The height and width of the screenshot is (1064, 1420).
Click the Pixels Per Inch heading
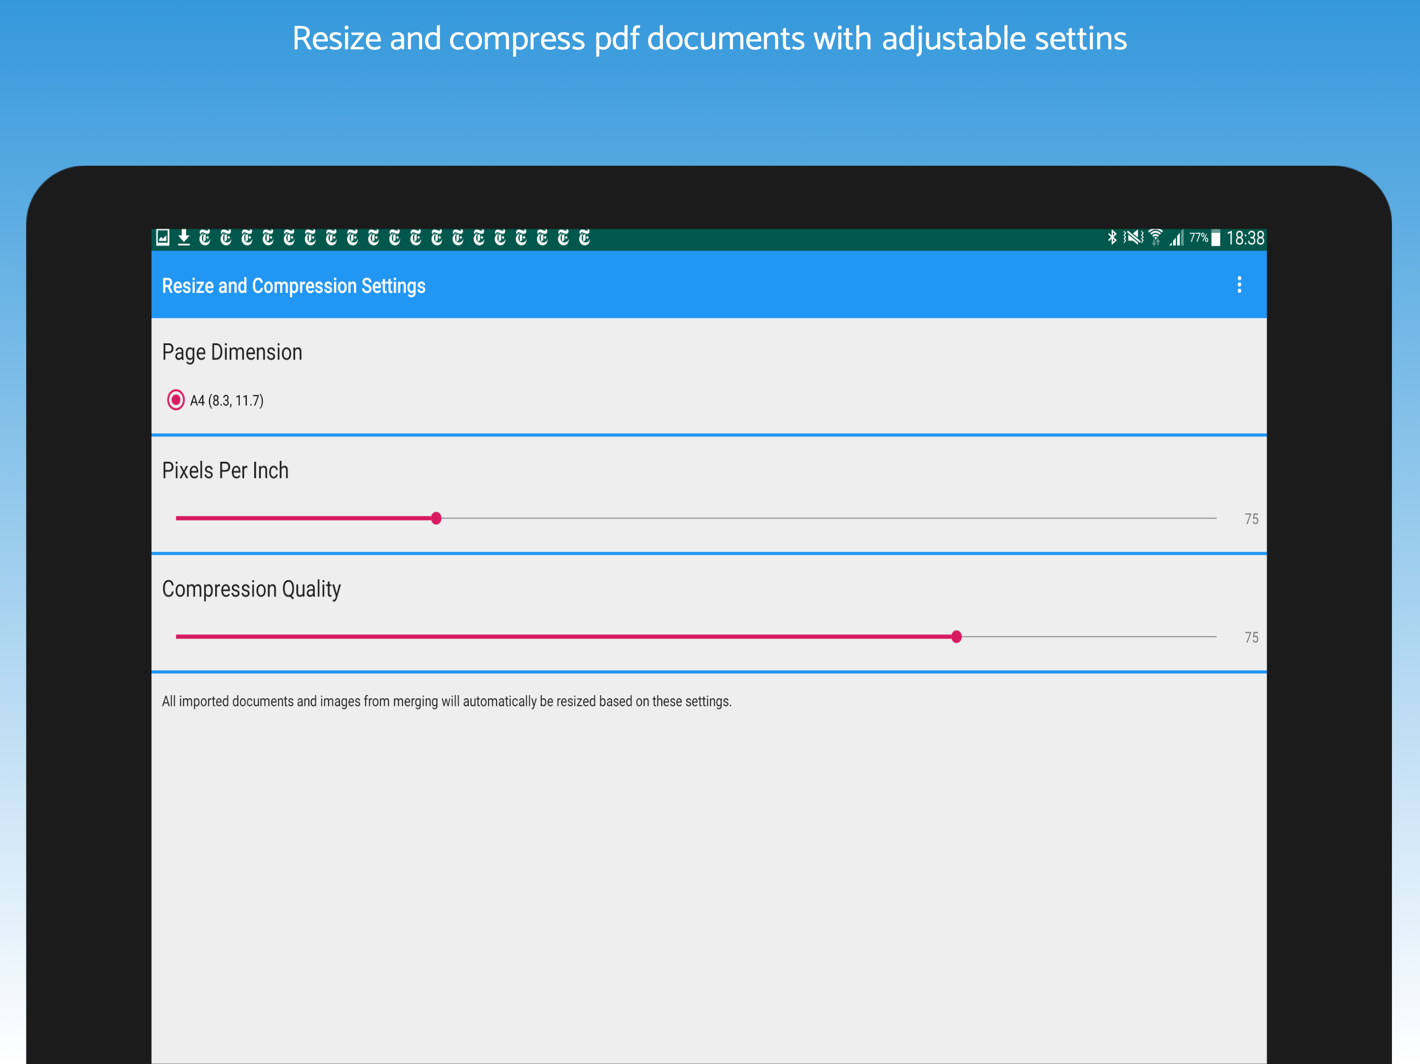click(x=226, y=470)
